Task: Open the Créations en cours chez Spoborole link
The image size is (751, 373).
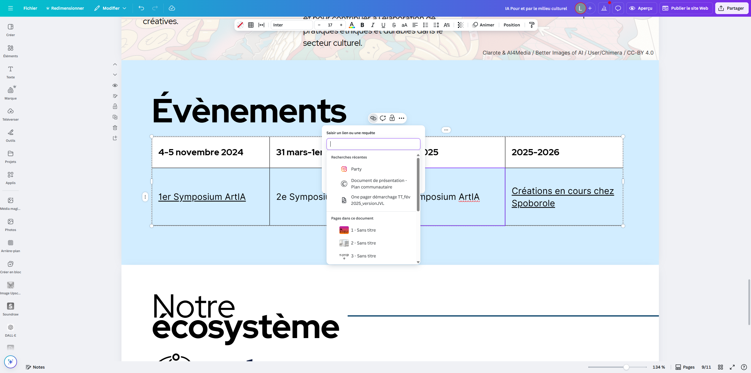Action: 562,197
